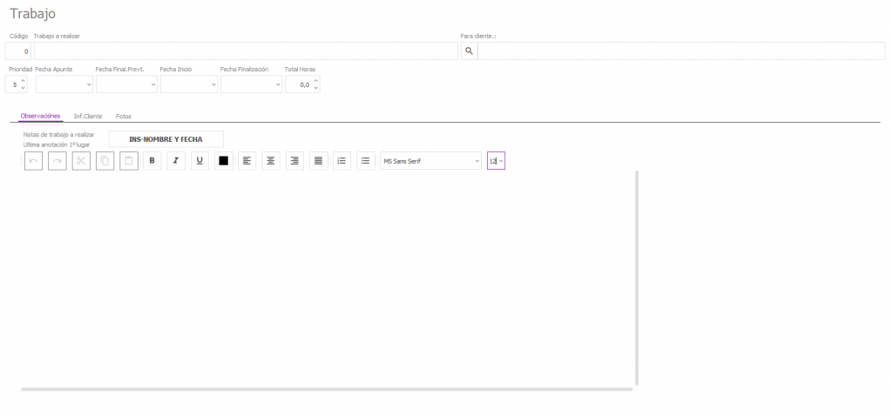Image resolution: width=892 pixels, height=416 pixels.
Task: Open the black text color swatch
Action: (x=223, y=161)
